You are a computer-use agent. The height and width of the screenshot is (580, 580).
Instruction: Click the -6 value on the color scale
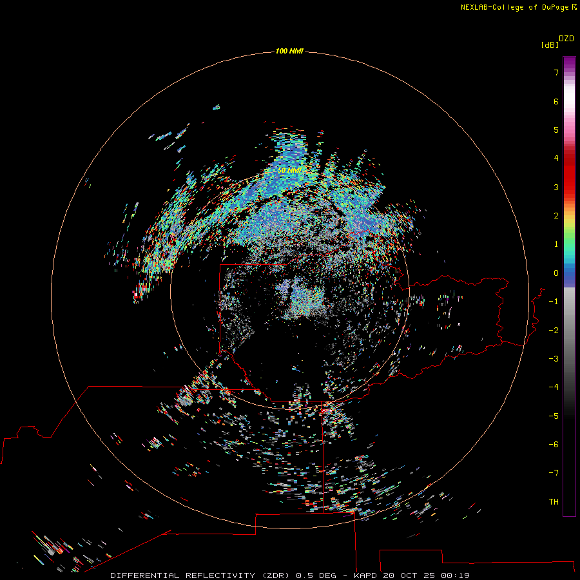pos(554,445)
